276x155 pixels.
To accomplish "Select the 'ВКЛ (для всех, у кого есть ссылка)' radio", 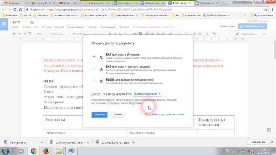I will [x=94, y=69].
